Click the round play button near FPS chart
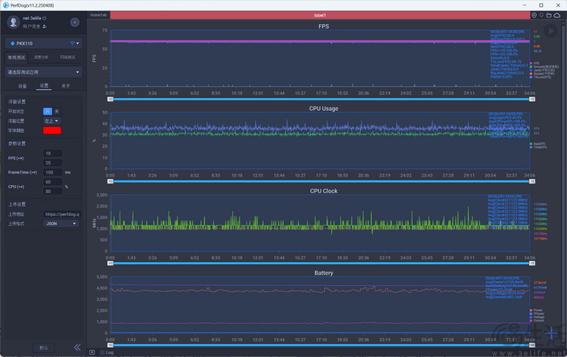Viewport: 567px width, 357px height. [x=550, y=31]
